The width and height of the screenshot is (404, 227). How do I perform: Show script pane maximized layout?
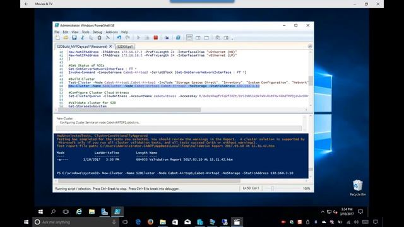pyautogui.click(x=206, y=38)
